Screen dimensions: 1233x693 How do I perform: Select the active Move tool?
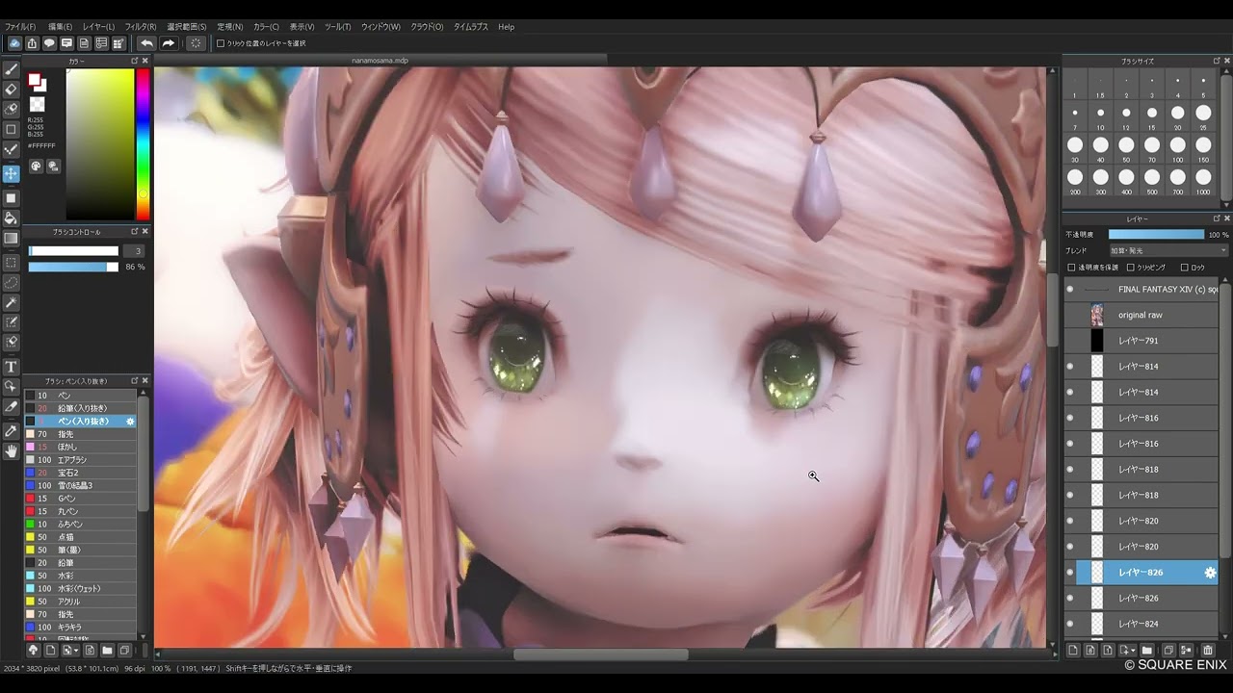pyautogui.click(x=12, y=173)
